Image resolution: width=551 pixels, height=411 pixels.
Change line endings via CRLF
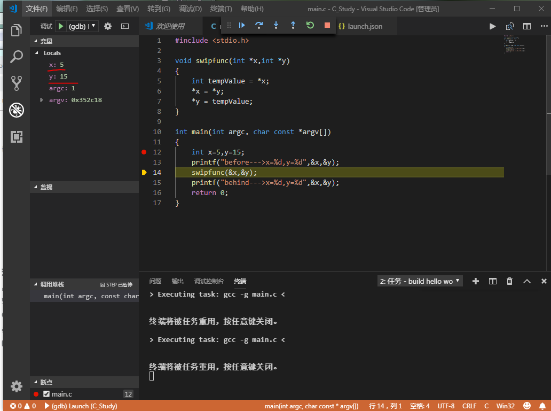(x=469, y=406)
